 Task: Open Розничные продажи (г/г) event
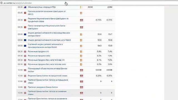tap(38, 51)
